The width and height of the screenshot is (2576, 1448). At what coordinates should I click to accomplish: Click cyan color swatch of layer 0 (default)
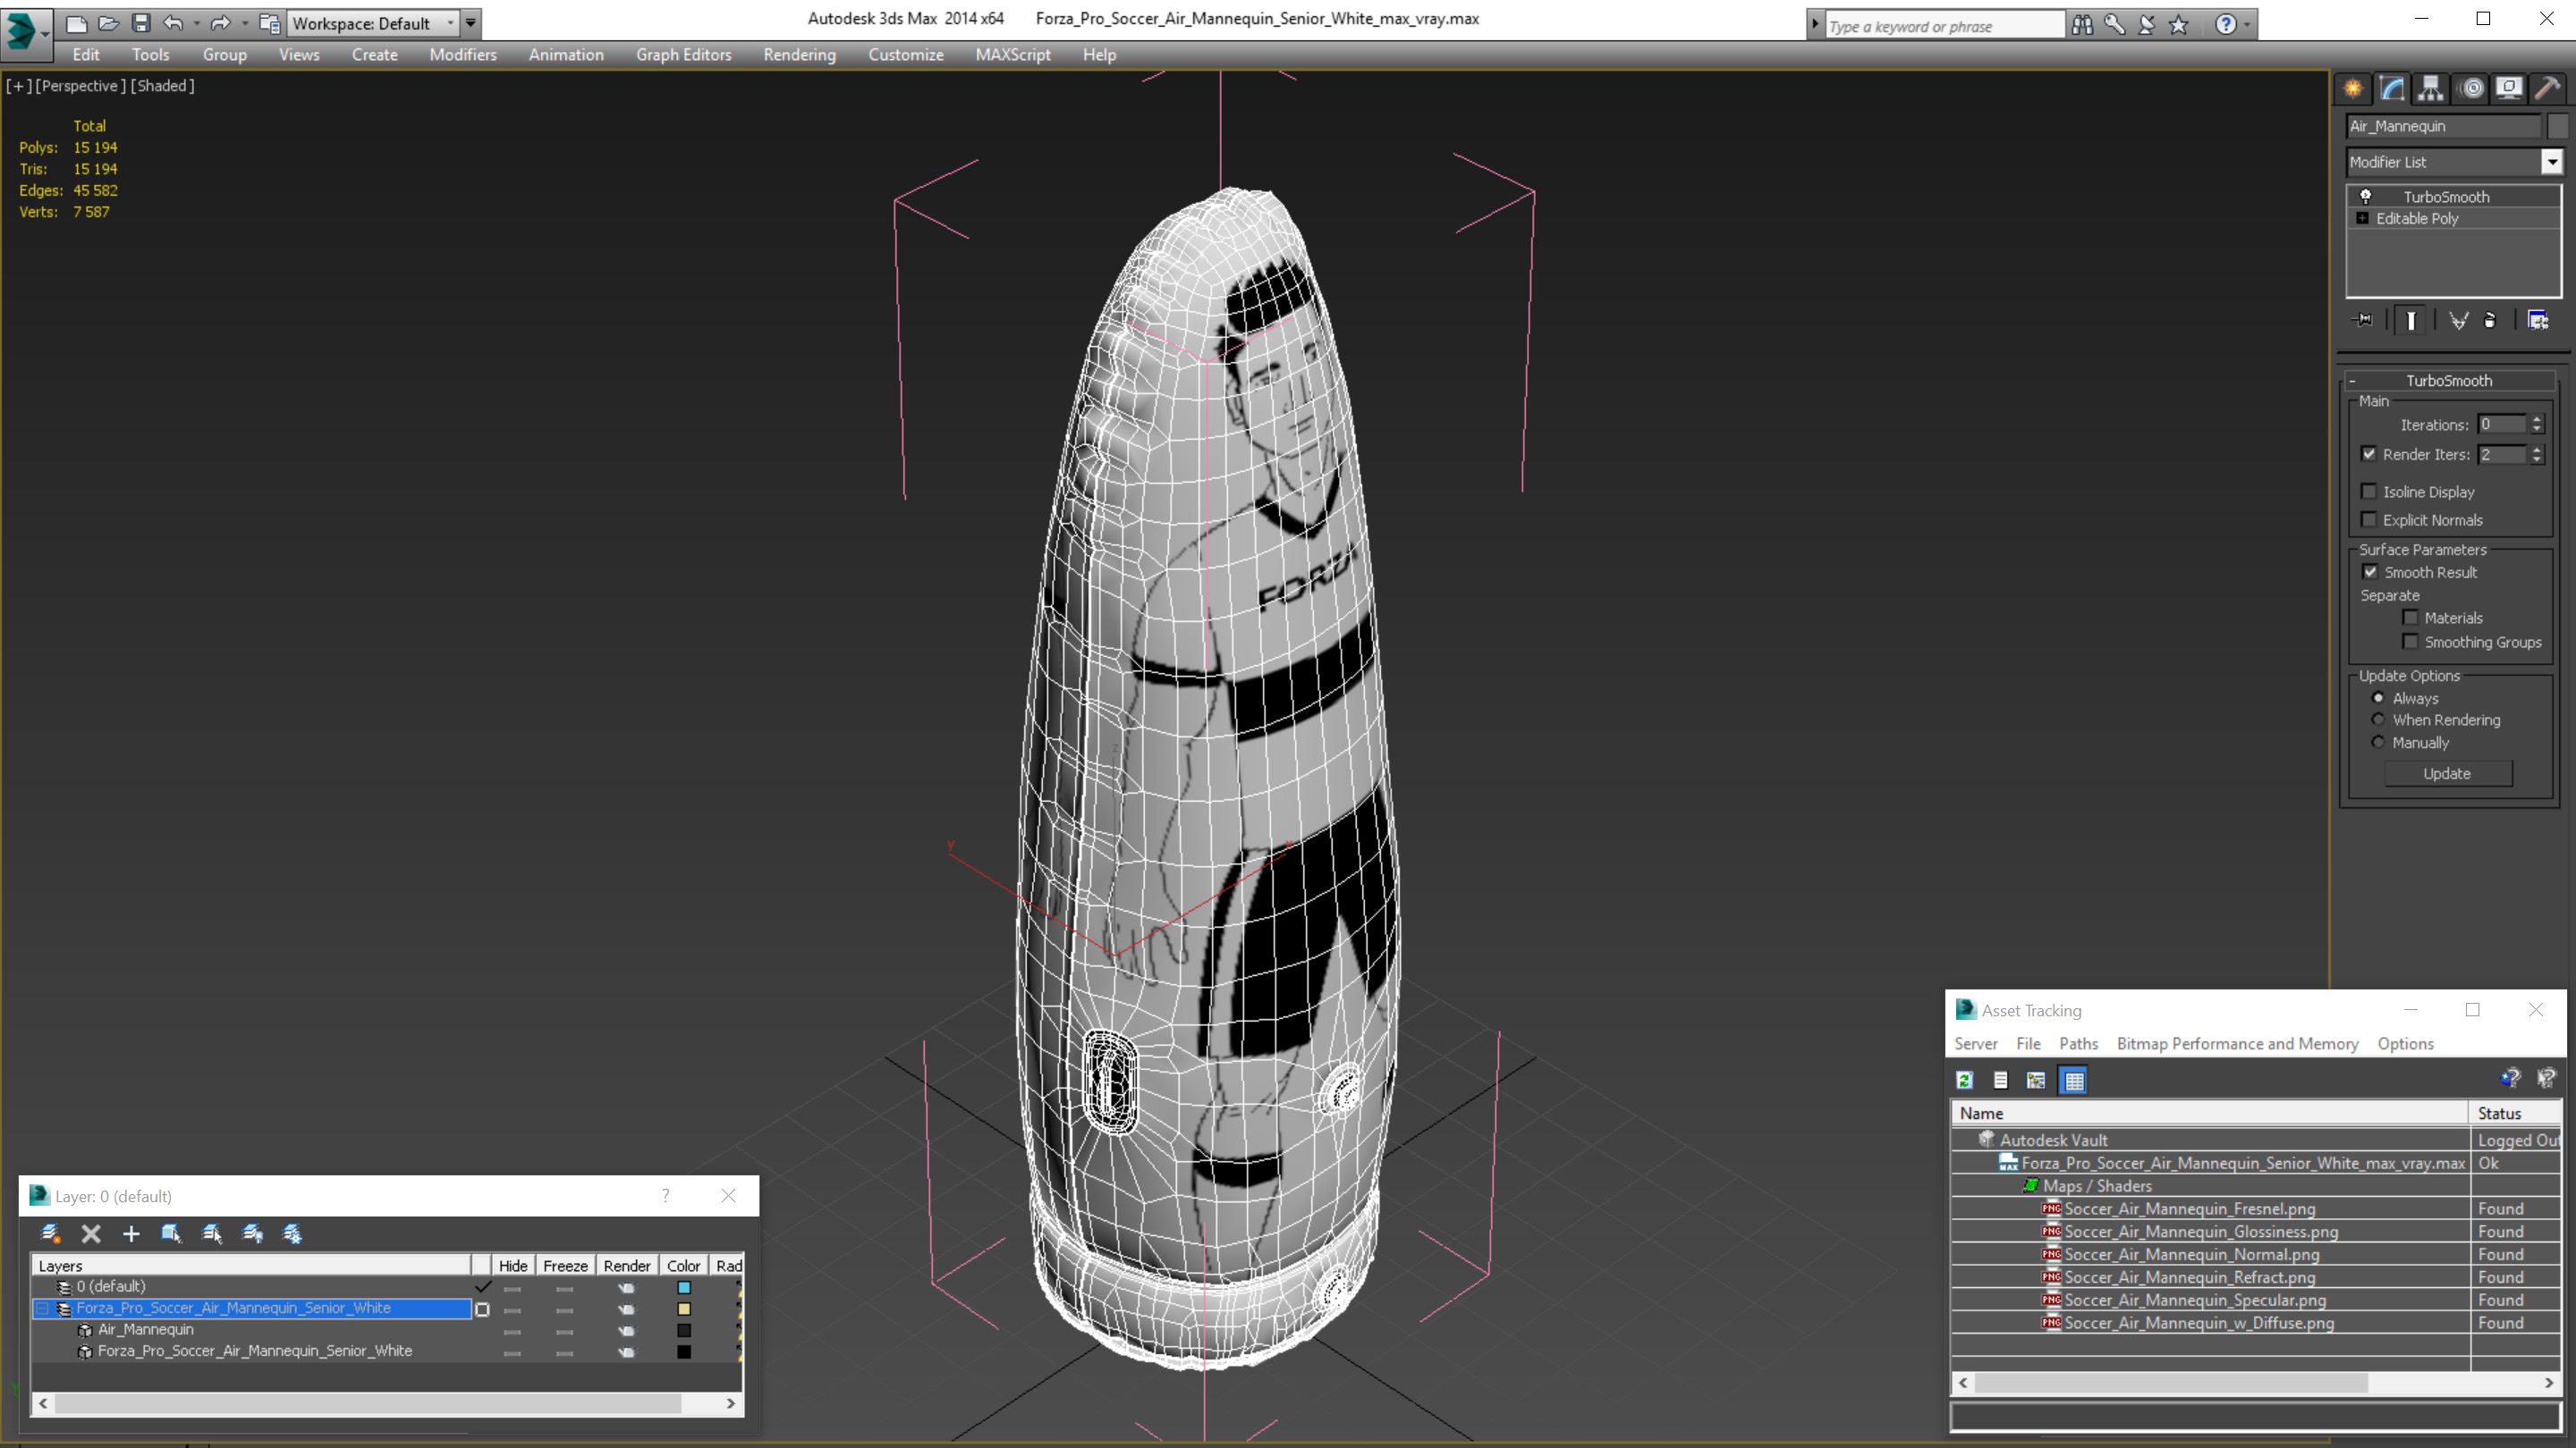[684, 1287]
